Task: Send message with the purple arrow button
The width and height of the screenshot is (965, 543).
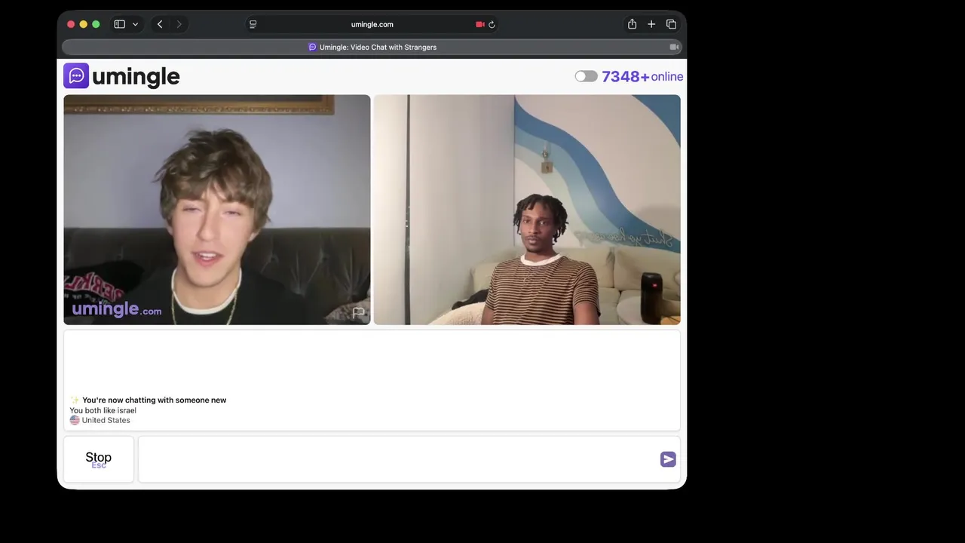Action: [668, 459]
